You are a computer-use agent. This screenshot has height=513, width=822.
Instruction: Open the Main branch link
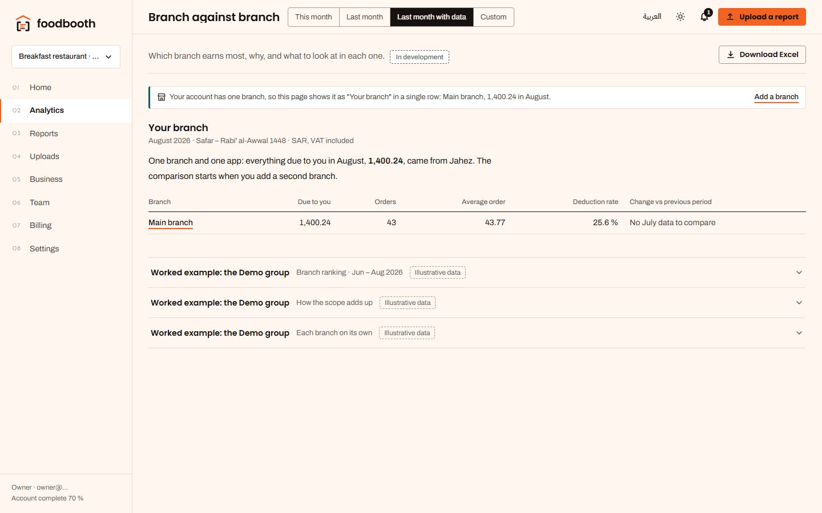click(x=171, y=223)
